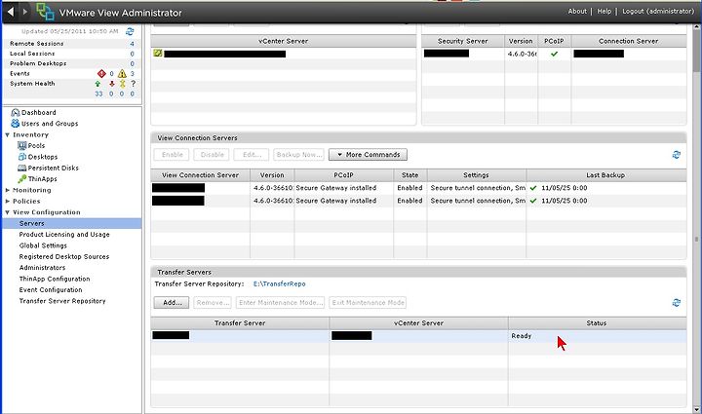The image size is (702, 414).
Task: Sort by View Connection Server column
Action: click(x=200, y=175)
